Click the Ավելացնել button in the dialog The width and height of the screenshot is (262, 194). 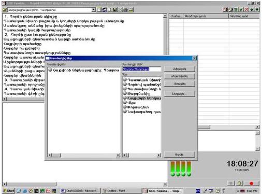(179, 69)
